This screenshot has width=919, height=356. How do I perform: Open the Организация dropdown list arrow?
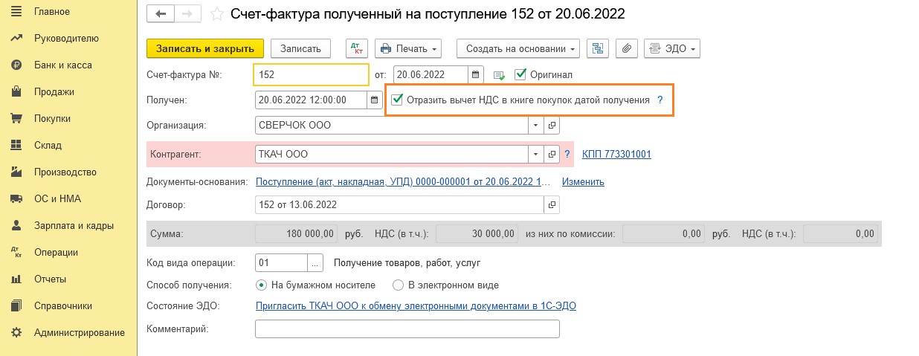537,126
